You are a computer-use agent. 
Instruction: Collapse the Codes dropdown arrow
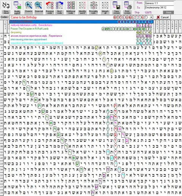(151, 17)
